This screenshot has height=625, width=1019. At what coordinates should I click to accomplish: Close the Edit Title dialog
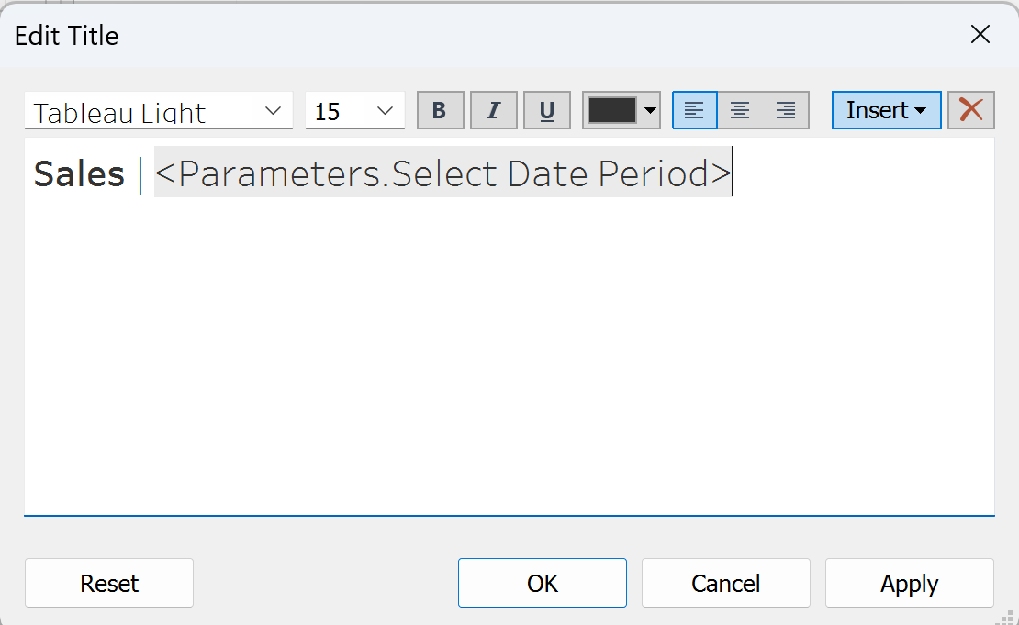[x=980, y=35]
